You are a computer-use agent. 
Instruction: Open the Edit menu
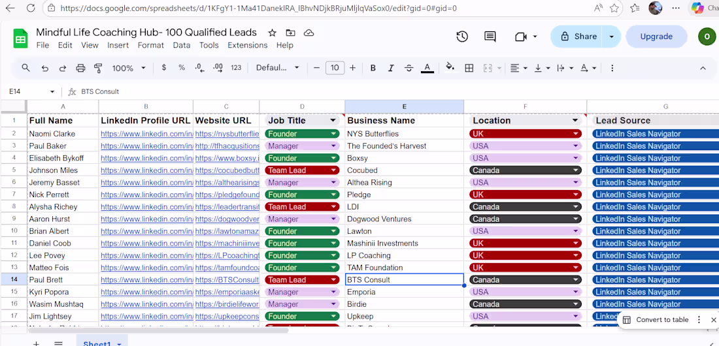(65, 45)
